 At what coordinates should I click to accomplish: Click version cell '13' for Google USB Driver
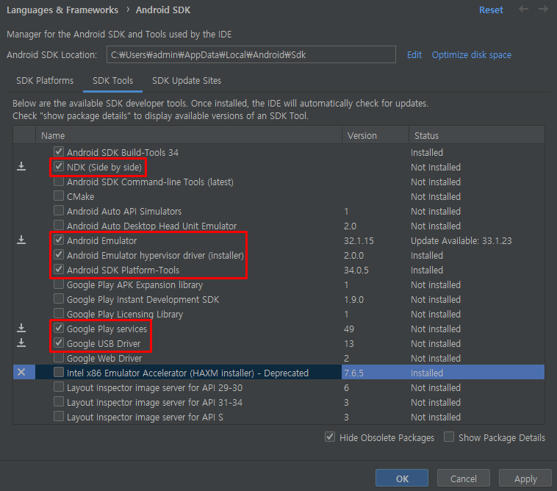pos(349,343)
